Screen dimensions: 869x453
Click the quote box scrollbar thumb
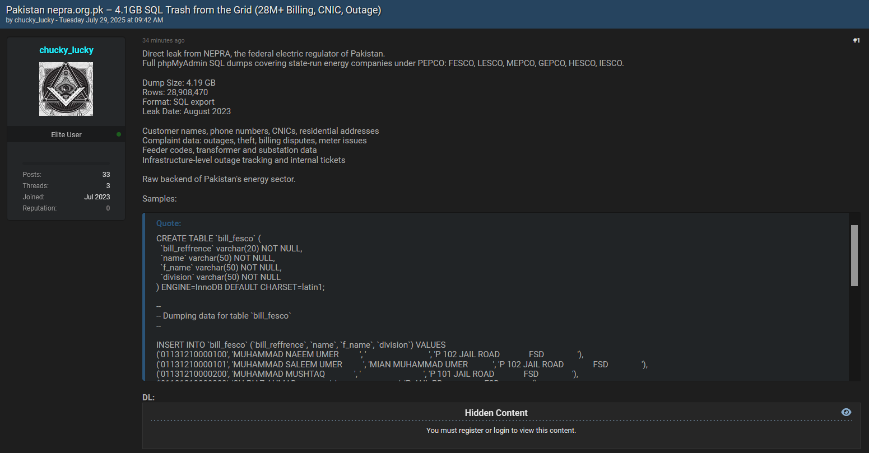[x=854, y=255]
